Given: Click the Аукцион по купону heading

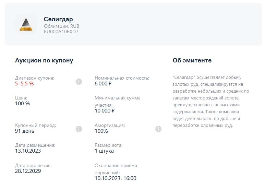Looking at the screenshot, I should coord(44,60).
